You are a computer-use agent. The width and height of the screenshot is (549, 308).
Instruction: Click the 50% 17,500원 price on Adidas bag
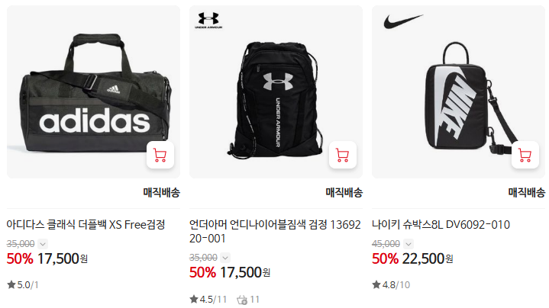pos(47,258)
